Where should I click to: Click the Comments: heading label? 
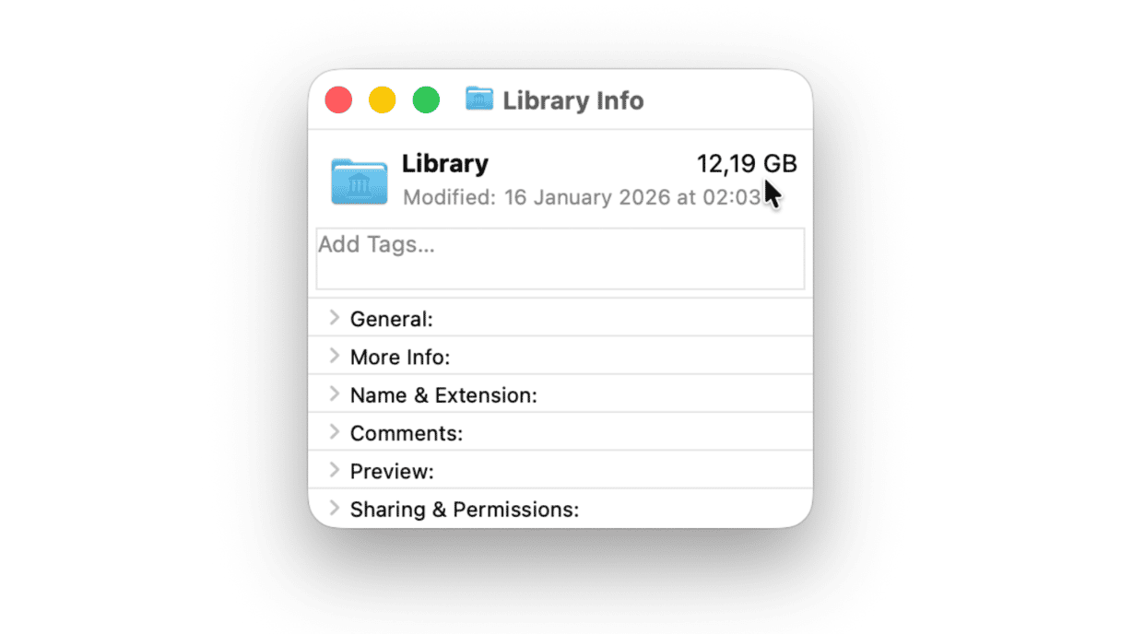(x=407, y=434)
